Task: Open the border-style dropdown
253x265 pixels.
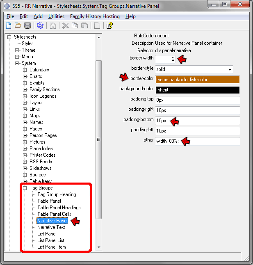Action: (230, 69)
